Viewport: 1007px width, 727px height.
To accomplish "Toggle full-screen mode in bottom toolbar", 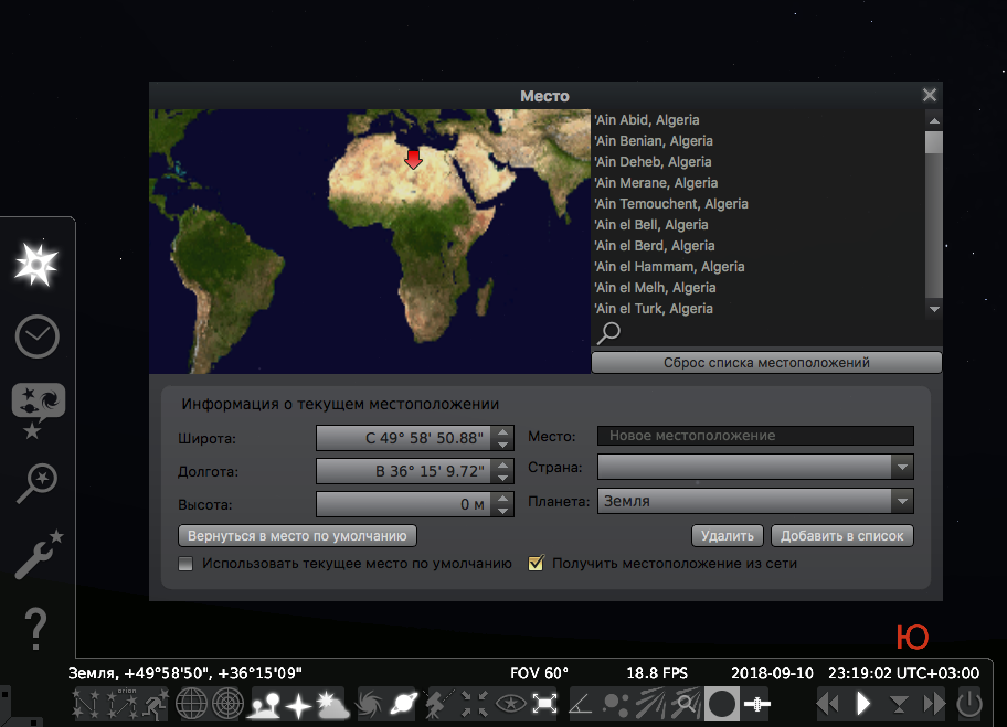I will (544, 704).
